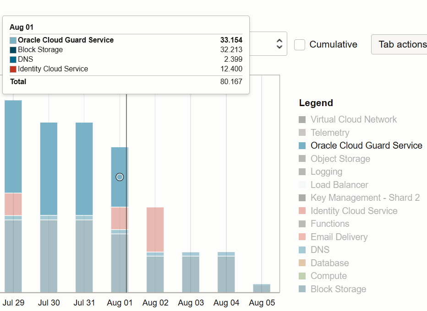This screenshot has width=427, height=311.
Task: Select the Database legend entry
Action: [324, 263]
